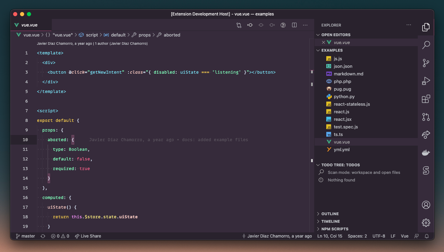
Task: Click Ln 10, Col 15 in status bar
Action: coord(330,236)
